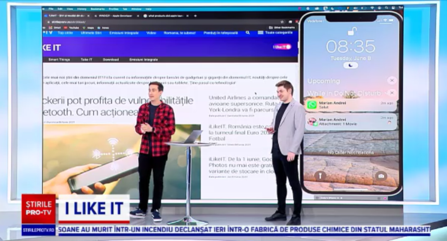Toggle the I Like IT switch
447x241 pixels.
coord(282,47)
